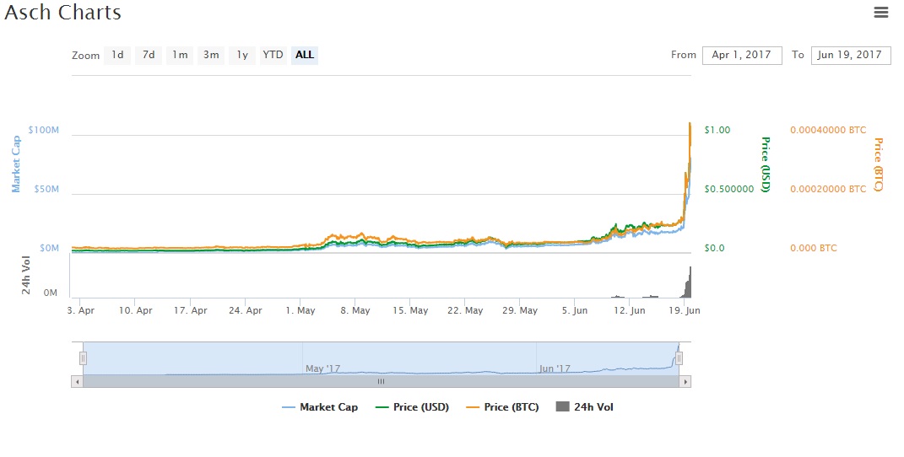Click the 24. Apr axis label

245,310
